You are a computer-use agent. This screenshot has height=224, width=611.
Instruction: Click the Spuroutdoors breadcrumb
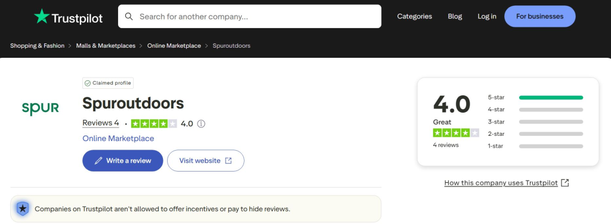pyautogui.click(x=232, y=46)
